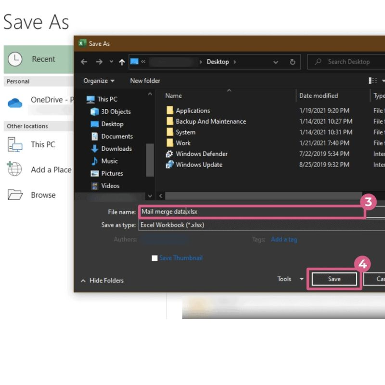Click Browse in Excel backstage
Image resolution: width=385 pixels, height=385 pixels.
click(x=32, y=195)
